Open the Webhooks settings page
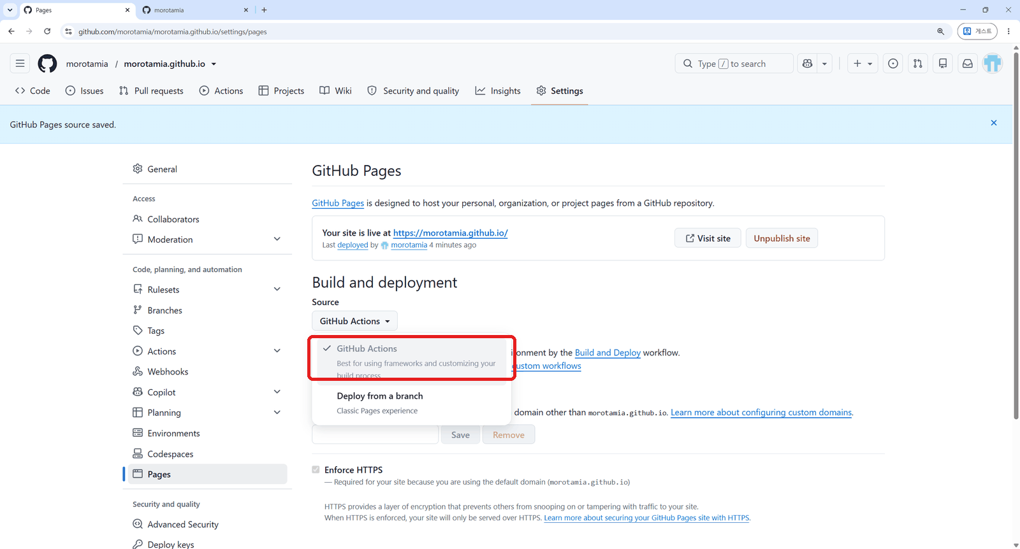1020x549 pixels. 207,371
